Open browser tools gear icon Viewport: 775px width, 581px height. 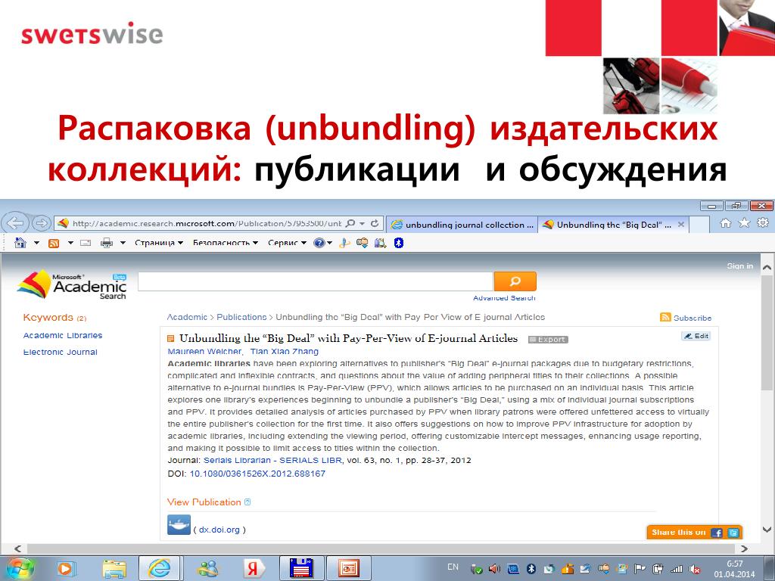tap(763, 223)
